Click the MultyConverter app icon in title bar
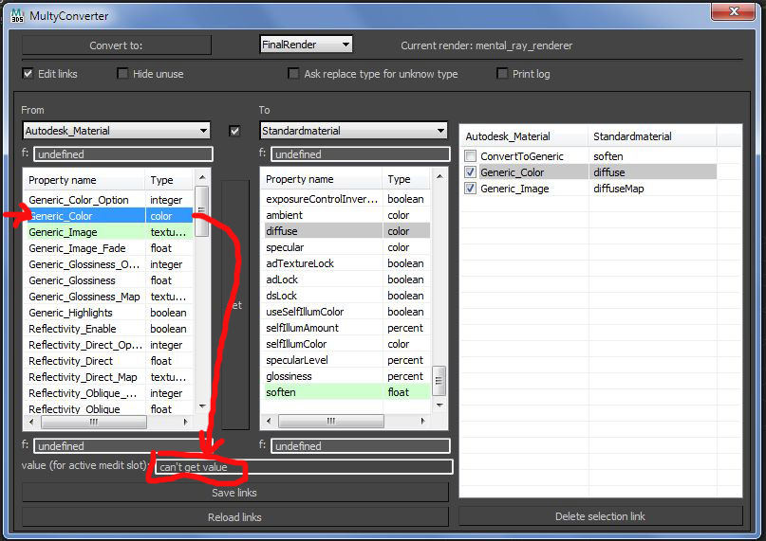This screenshot has height=541, width=766. click(x=16, y=16)
